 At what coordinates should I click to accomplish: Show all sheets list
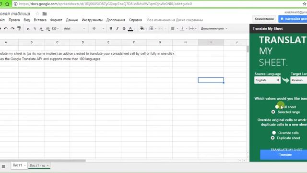point(3,166)
